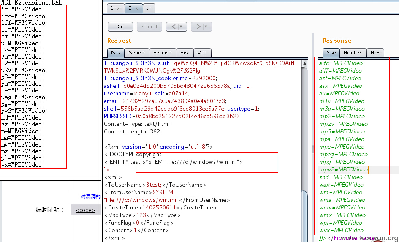Click the disabled Cancel button
This screenshot has height=242, width=399.
149,27
